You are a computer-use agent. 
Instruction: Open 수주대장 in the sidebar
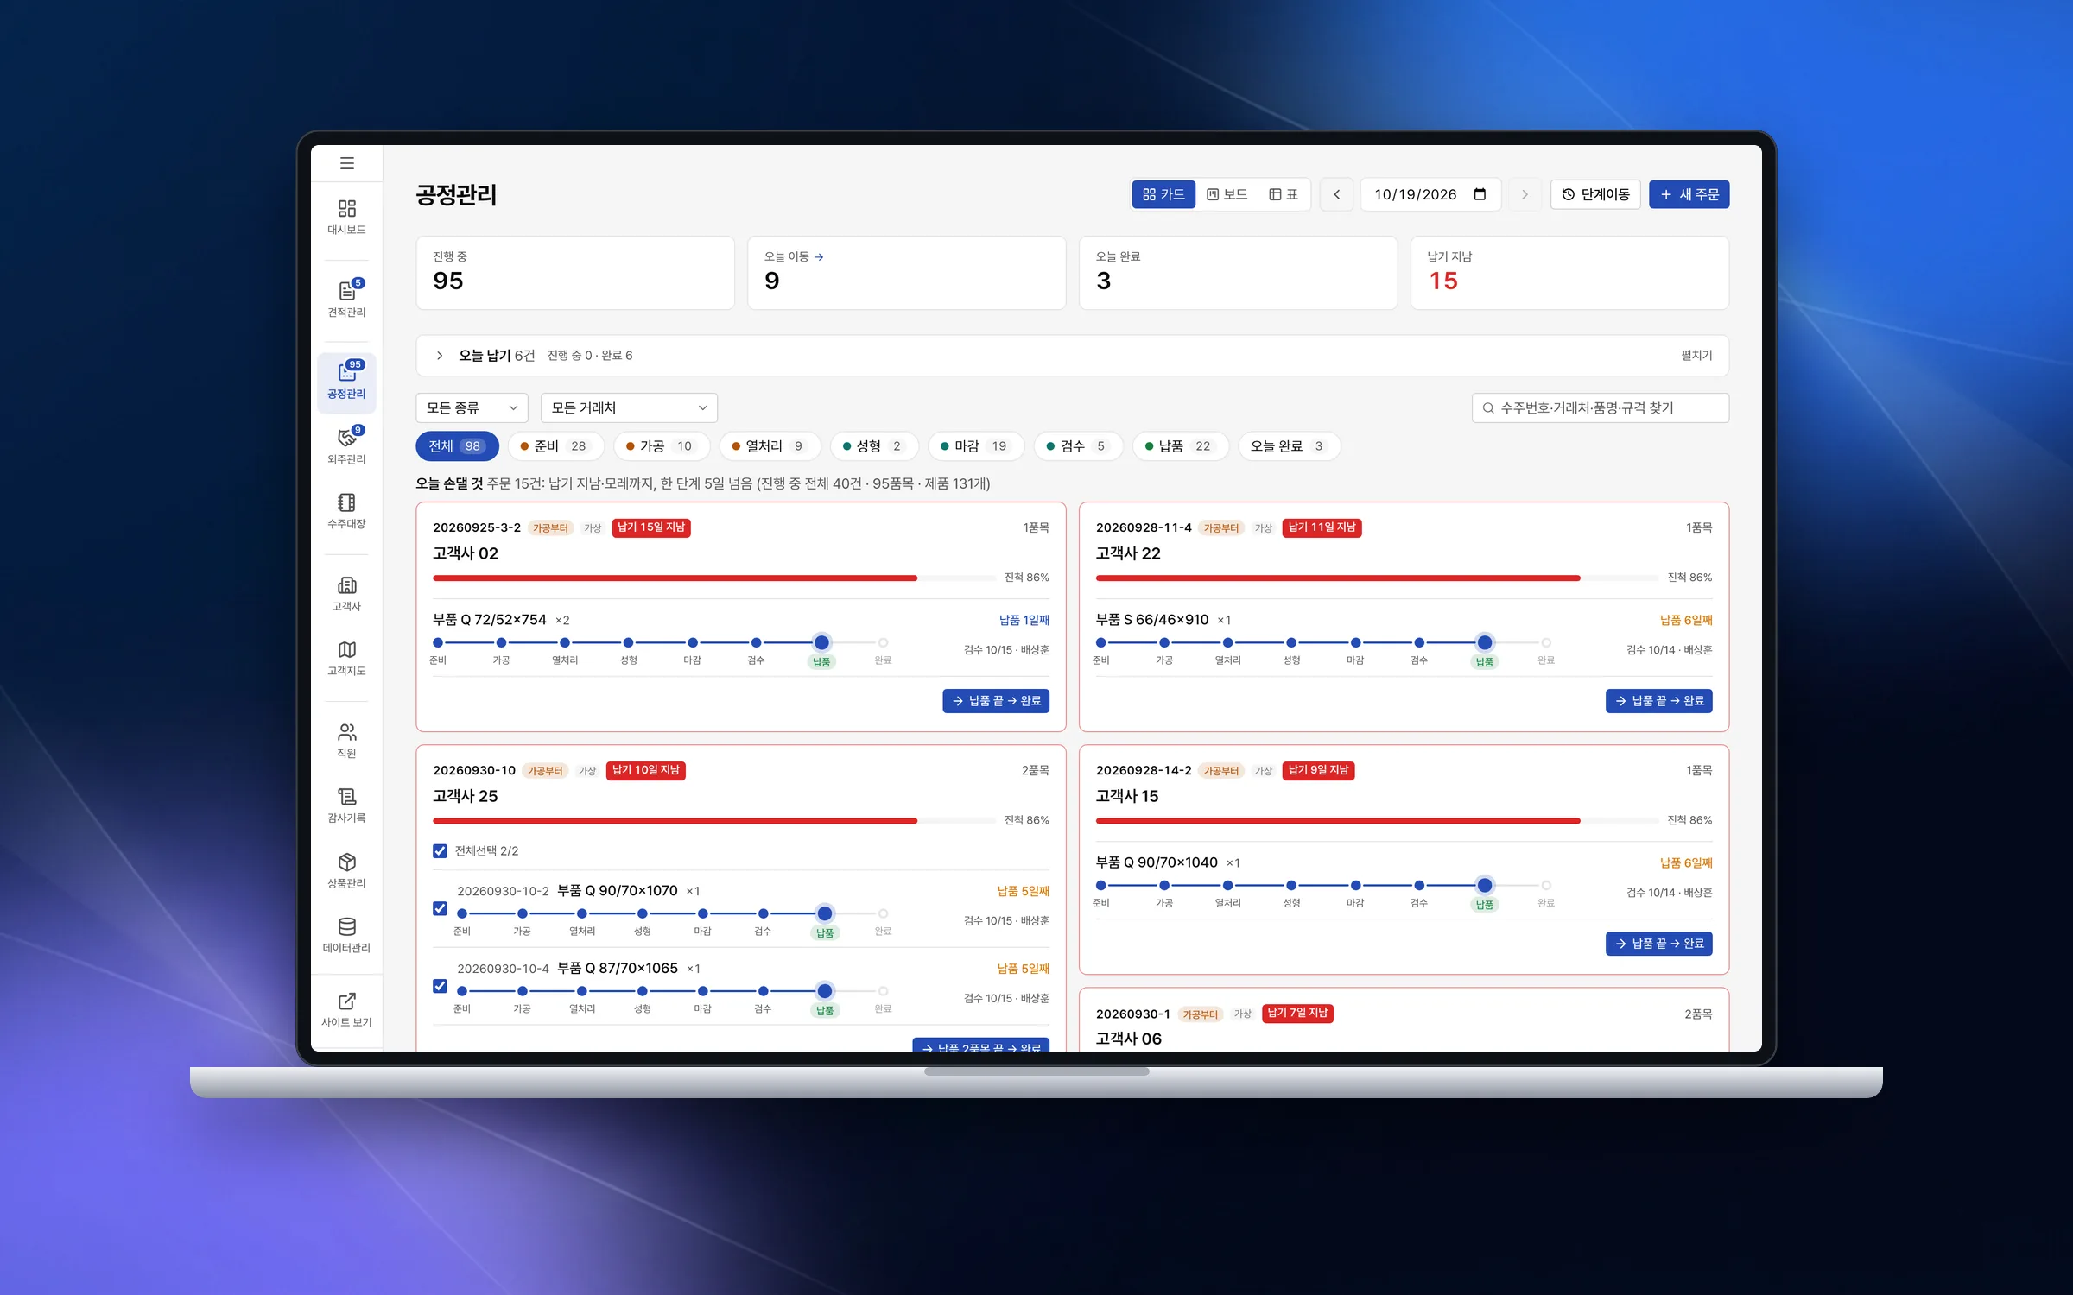coord(346,511)
